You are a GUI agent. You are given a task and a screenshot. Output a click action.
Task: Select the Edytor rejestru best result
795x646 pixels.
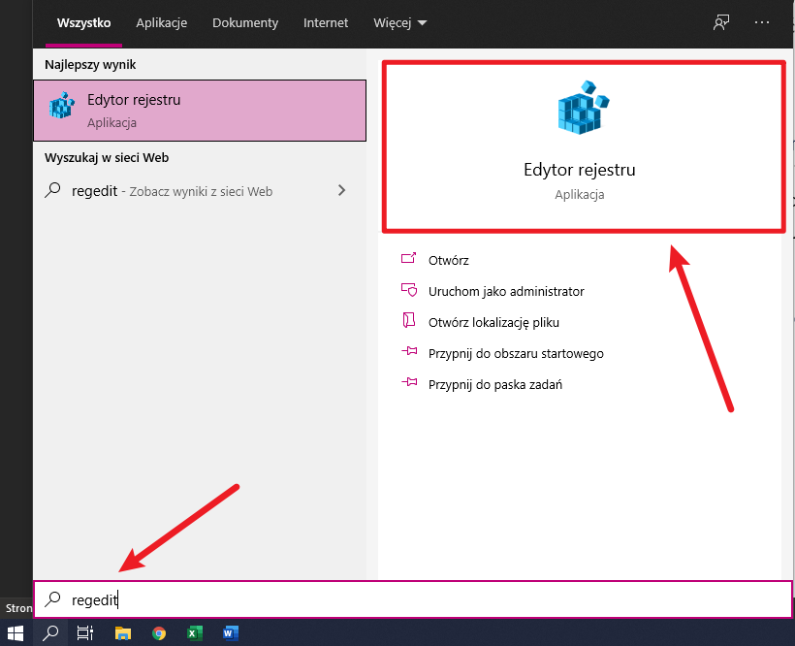pyautogui.click(x=200, y=111)
